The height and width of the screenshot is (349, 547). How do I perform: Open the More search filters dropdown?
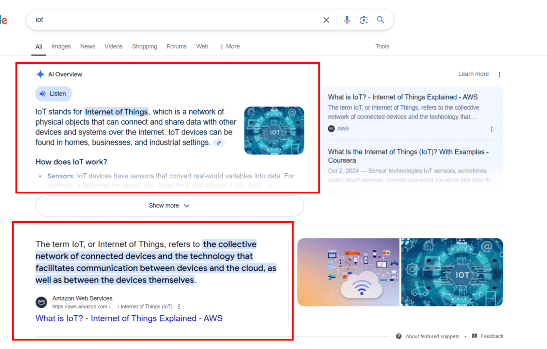point(230,46)
